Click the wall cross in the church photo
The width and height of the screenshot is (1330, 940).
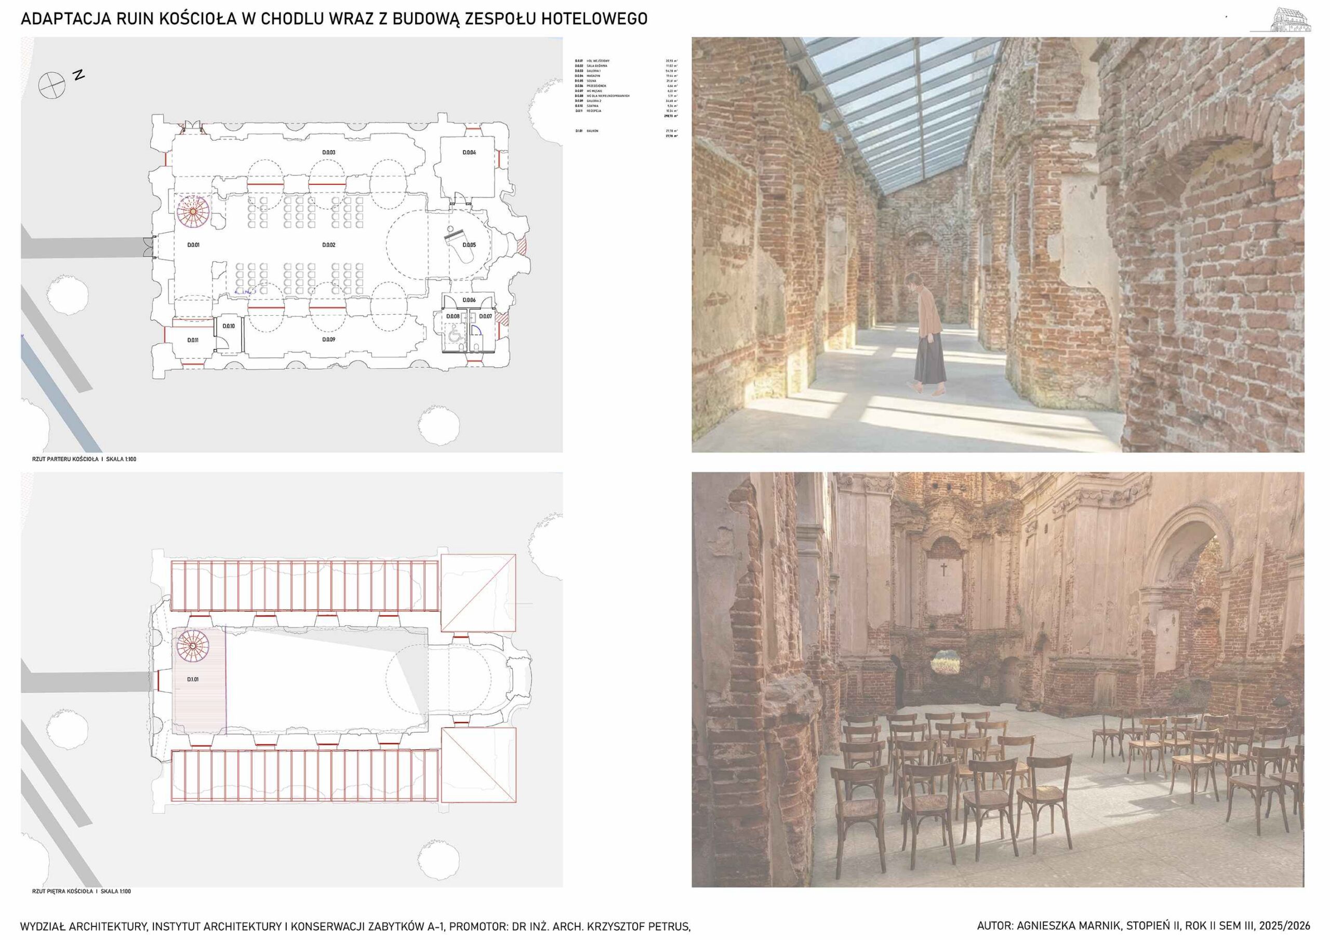click(x=943, y=569)
